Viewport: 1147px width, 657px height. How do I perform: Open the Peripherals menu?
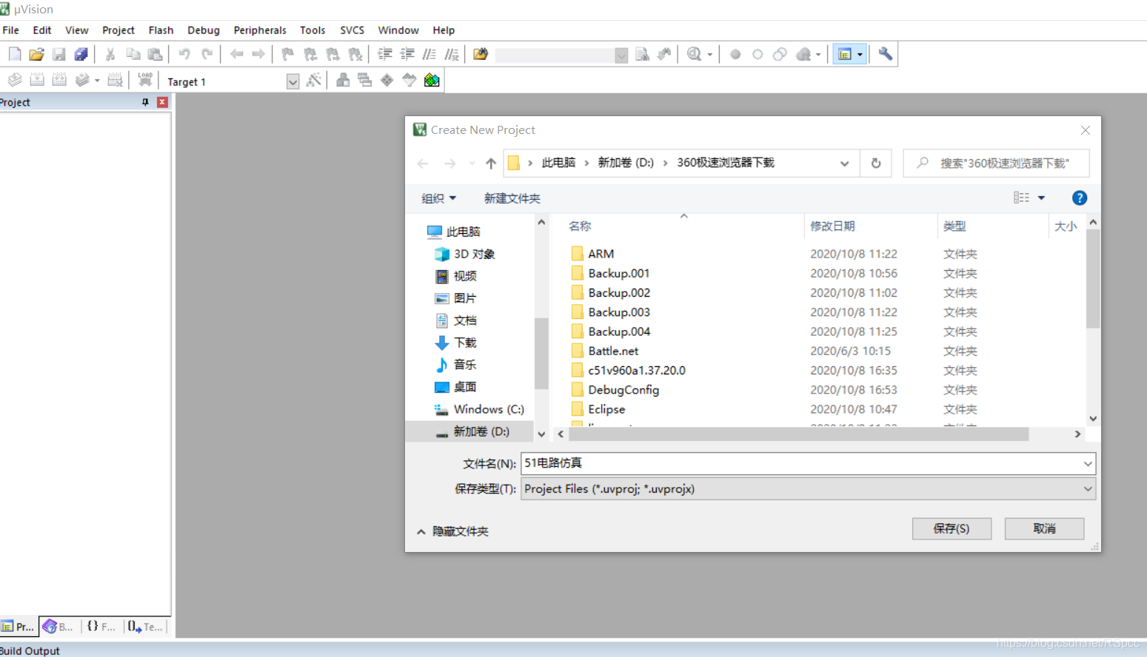coord(260,30)
